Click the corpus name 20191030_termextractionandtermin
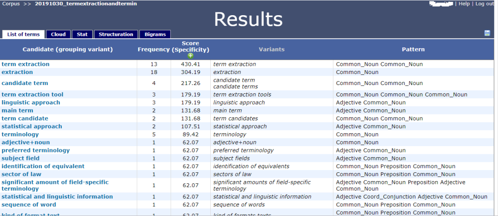Image resolution: width=498 pixels, height=216 pixels. click(86, 4)
